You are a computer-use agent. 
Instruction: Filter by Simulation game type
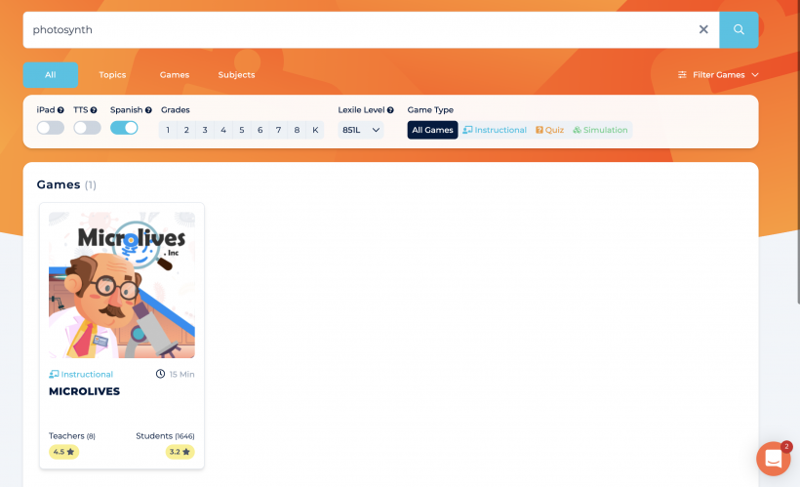[x=600, y=130]
